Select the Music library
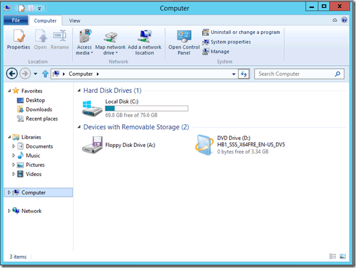This screenshot has height=268, width=356. pos(33,155)
